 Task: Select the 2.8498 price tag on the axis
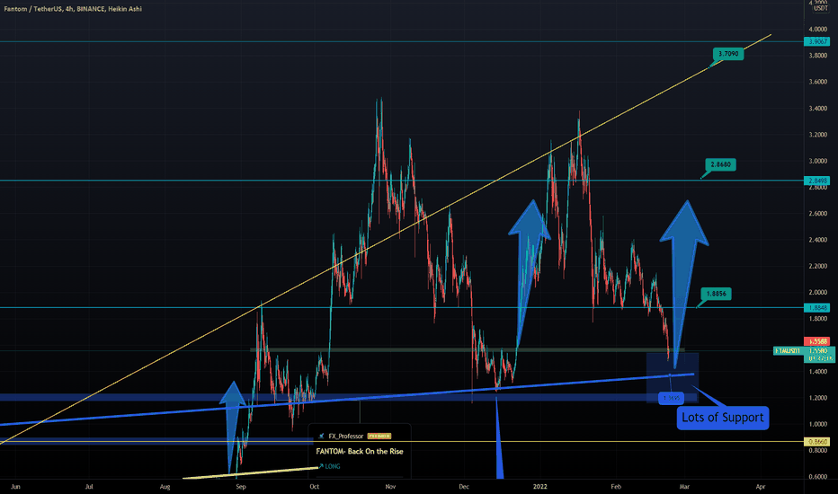817,181
